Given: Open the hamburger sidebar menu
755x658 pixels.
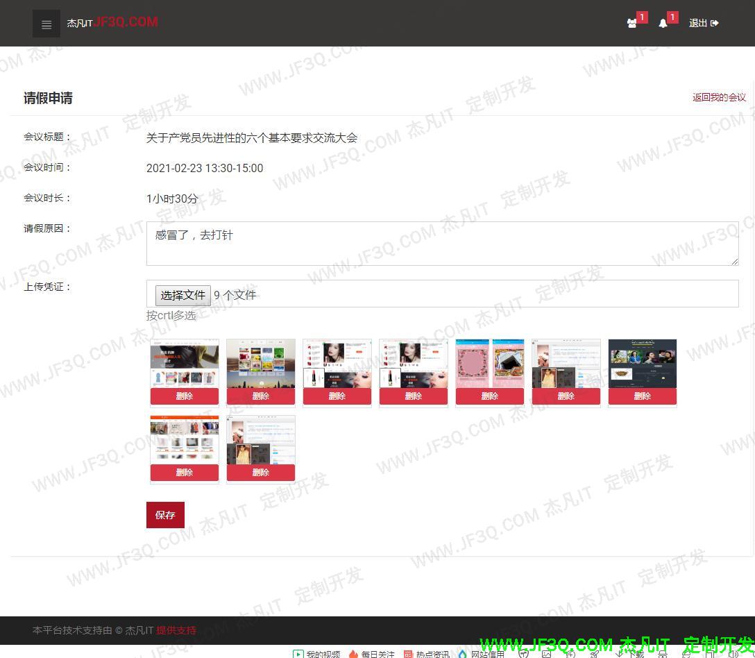Looking at the screenshot, I should point(46,24).
